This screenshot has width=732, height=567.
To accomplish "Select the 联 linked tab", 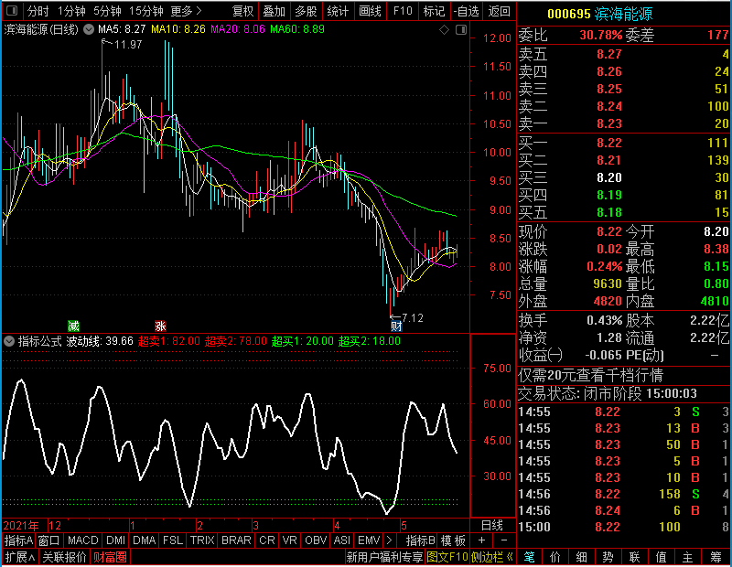I will [x=634, y=557].
